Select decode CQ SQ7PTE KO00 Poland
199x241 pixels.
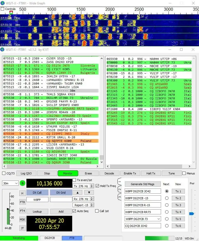51,141
